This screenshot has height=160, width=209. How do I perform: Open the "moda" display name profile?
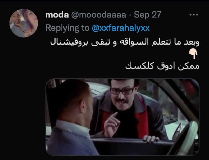coord(57,15)
